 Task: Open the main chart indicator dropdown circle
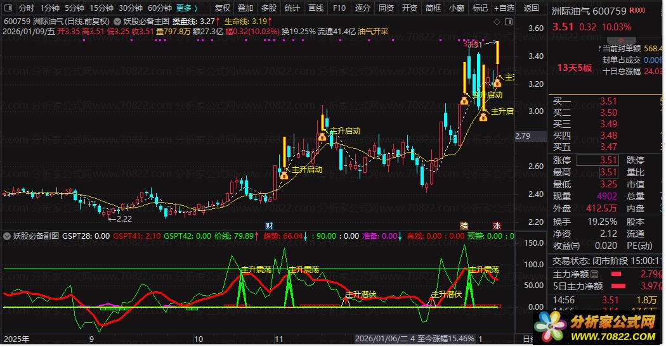tap(117, 21)
